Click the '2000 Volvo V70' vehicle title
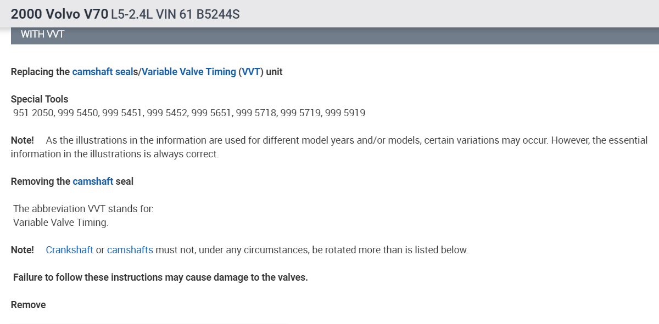 click(59, 14)
